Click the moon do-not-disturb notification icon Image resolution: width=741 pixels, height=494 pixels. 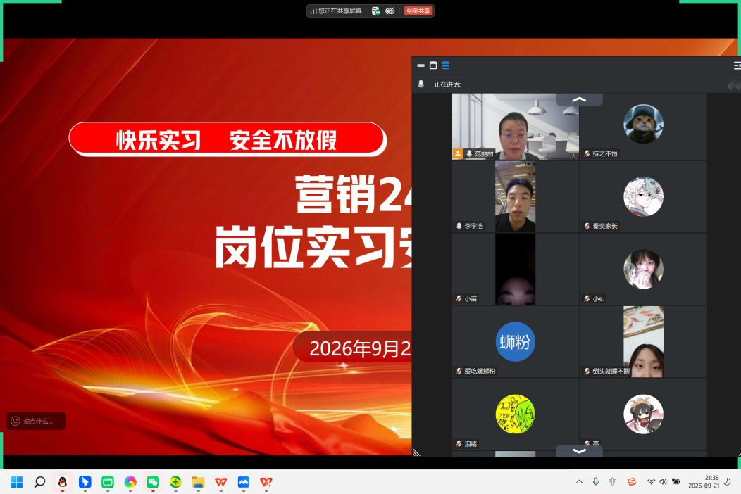click(728, 482)
